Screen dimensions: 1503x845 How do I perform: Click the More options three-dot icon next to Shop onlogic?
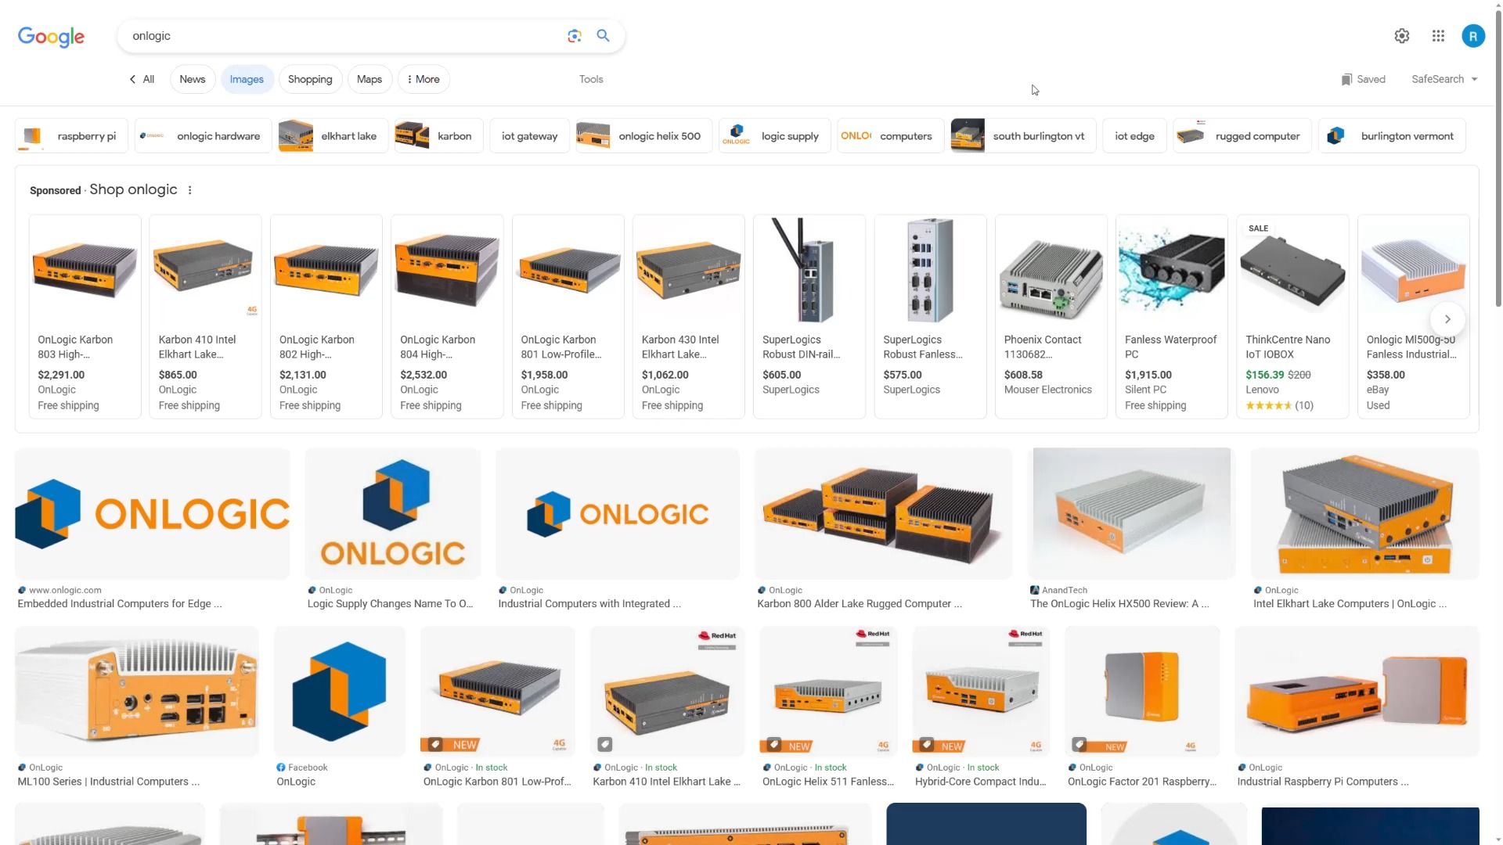pos(190,190)
